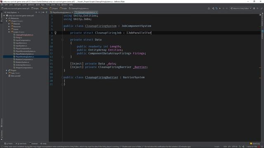This screenshot has width=264, height=148.
Task: Click the Search Everywhere magnifier icon
Action: pos(262,8)
